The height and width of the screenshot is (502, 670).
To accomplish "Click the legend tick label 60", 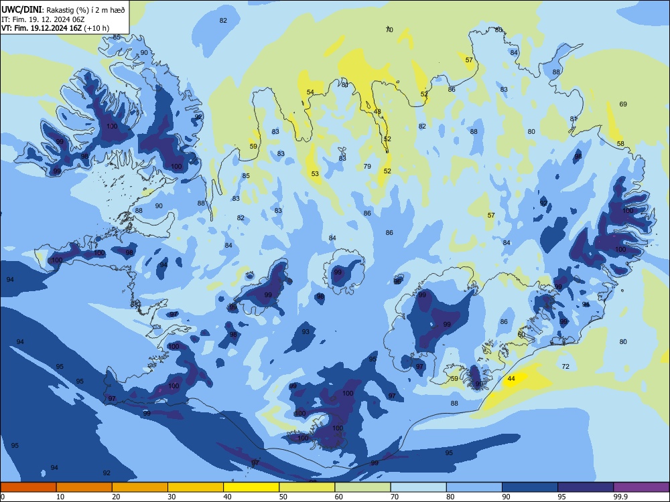I will (339, 497).
